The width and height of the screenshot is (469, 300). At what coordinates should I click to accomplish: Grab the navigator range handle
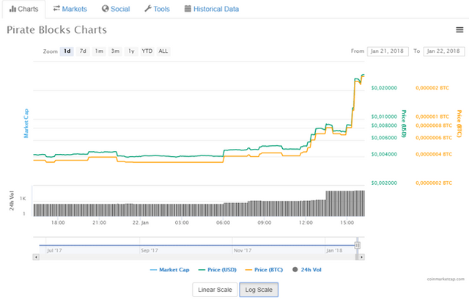[x=357, y=245]
